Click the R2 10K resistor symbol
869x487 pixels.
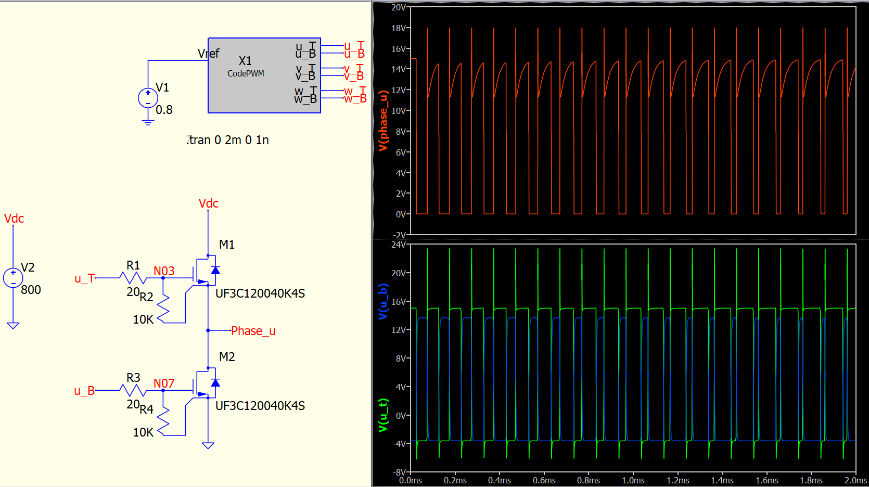click(x=163, y=309)
